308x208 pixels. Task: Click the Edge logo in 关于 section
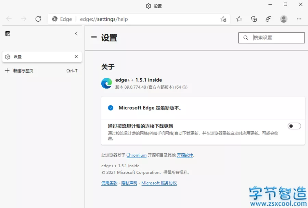point(107,83)
